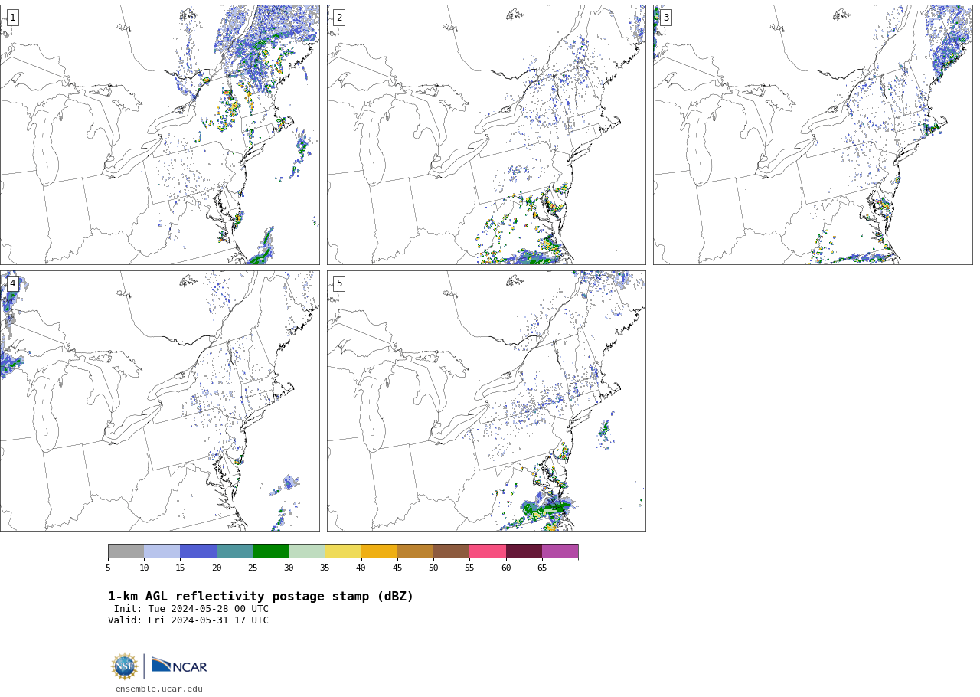Image resolution: width=980 pixels, height=697 pixels.
Task: Click the teal 20-25 dBZ swatch
Action: [x=234, y=551]
